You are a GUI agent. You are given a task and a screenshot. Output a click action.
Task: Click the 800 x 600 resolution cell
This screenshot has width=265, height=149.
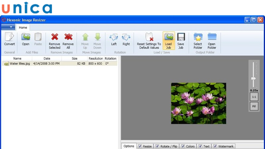95,64
